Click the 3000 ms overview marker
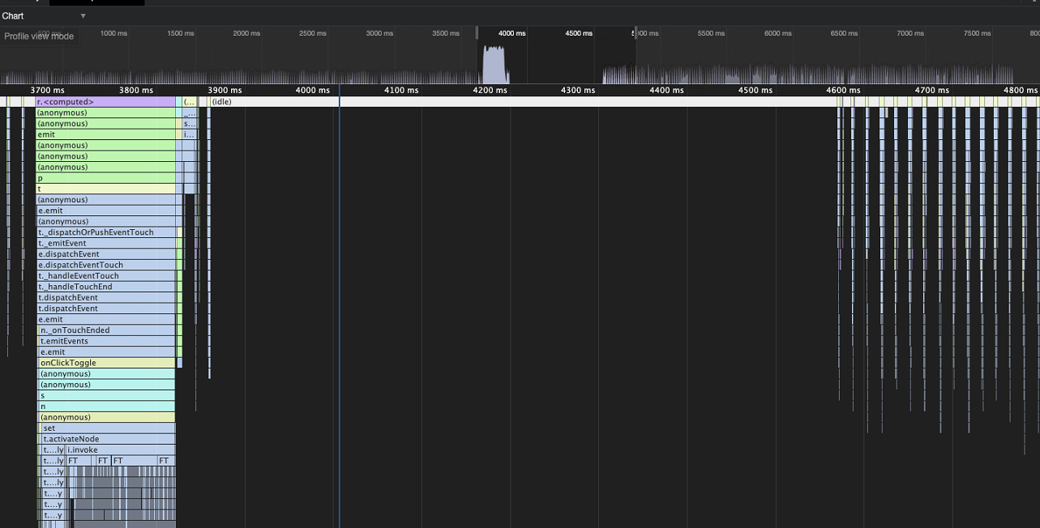Image resolution: width=1040 pixels, height=528 pixels. (379, 33)
